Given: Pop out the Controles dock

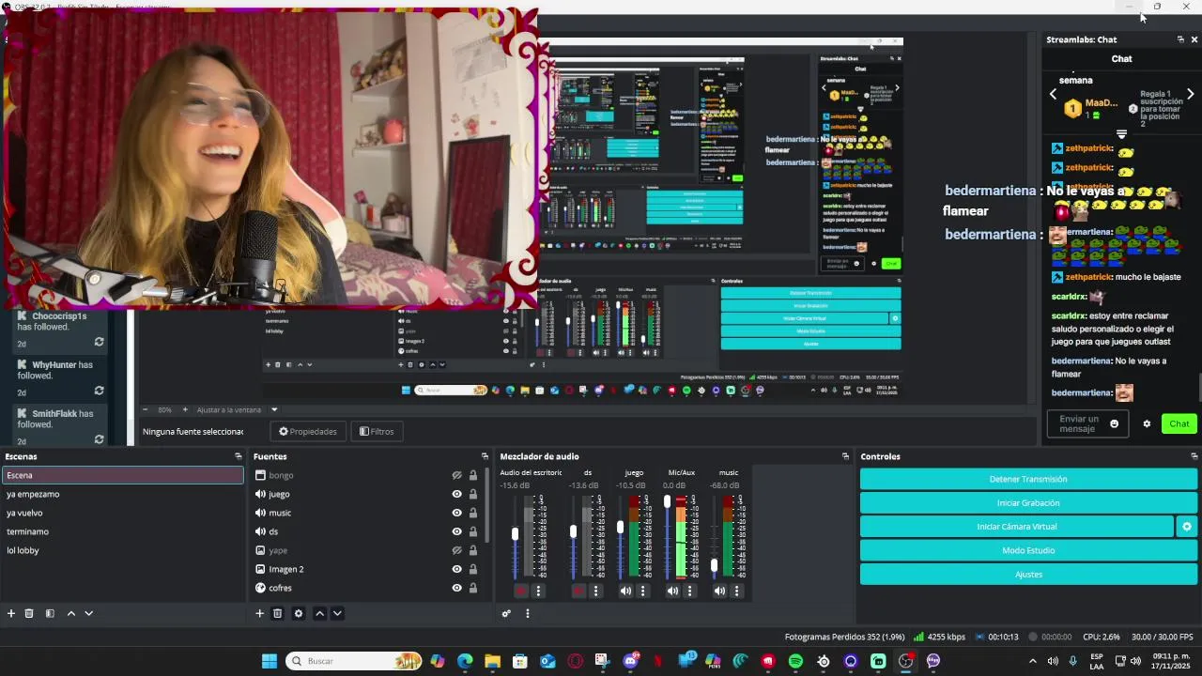Looking at the screenshot, I should 1194,456.
